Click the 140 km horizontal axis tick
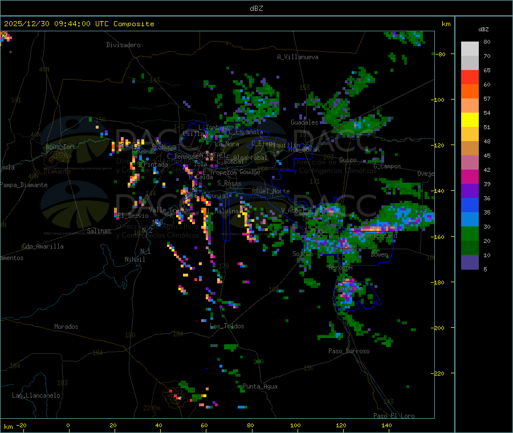Image resolution: width=513 pixels, height=433 pixels. coord(386,425)
